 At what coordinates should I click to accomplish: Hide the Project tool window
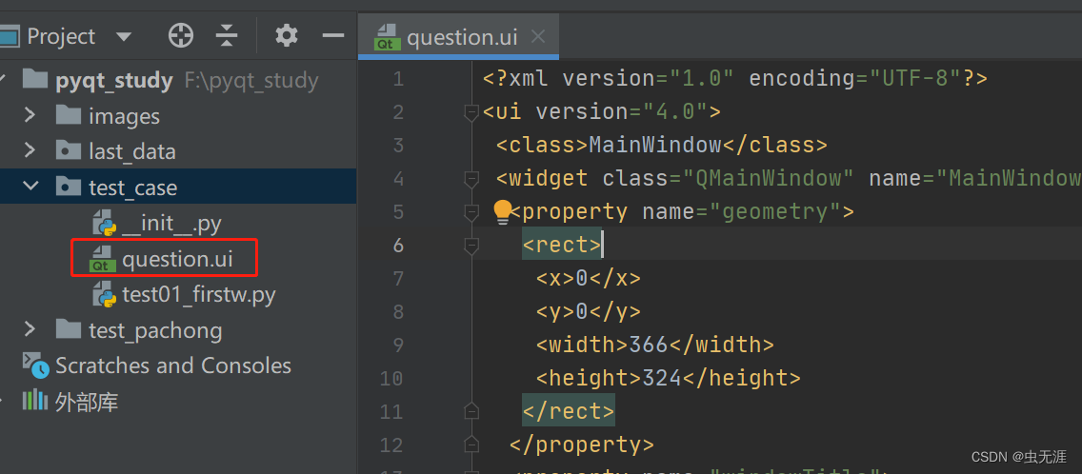[333, 35]
